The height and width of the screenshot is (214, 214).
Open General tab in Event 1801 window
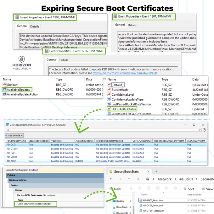[x=120, y=25]
